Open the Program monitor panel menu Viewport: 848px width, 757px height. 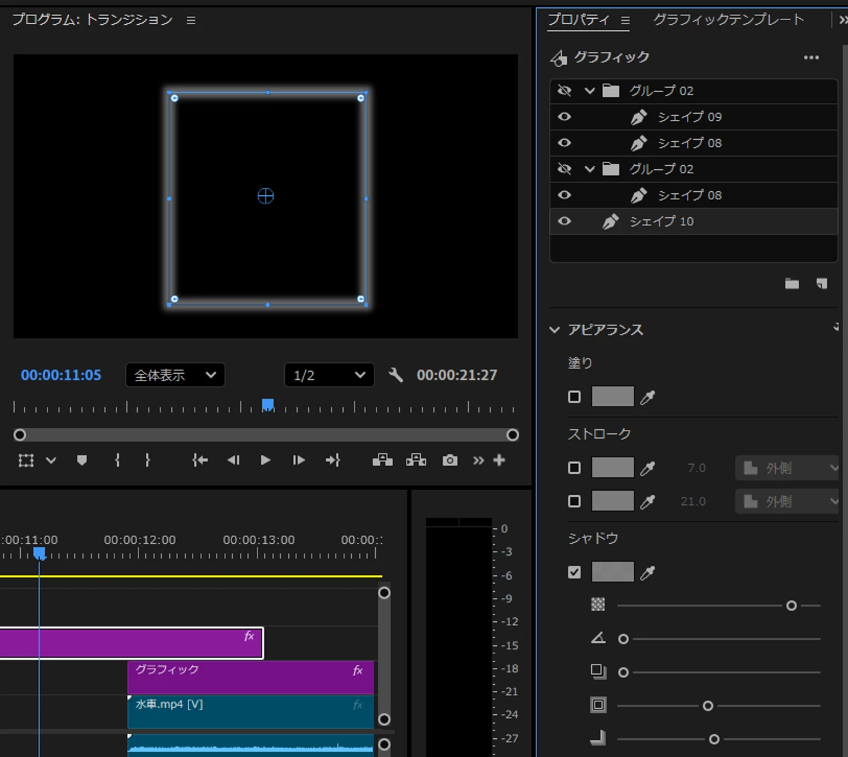click(x=191, y=20)
